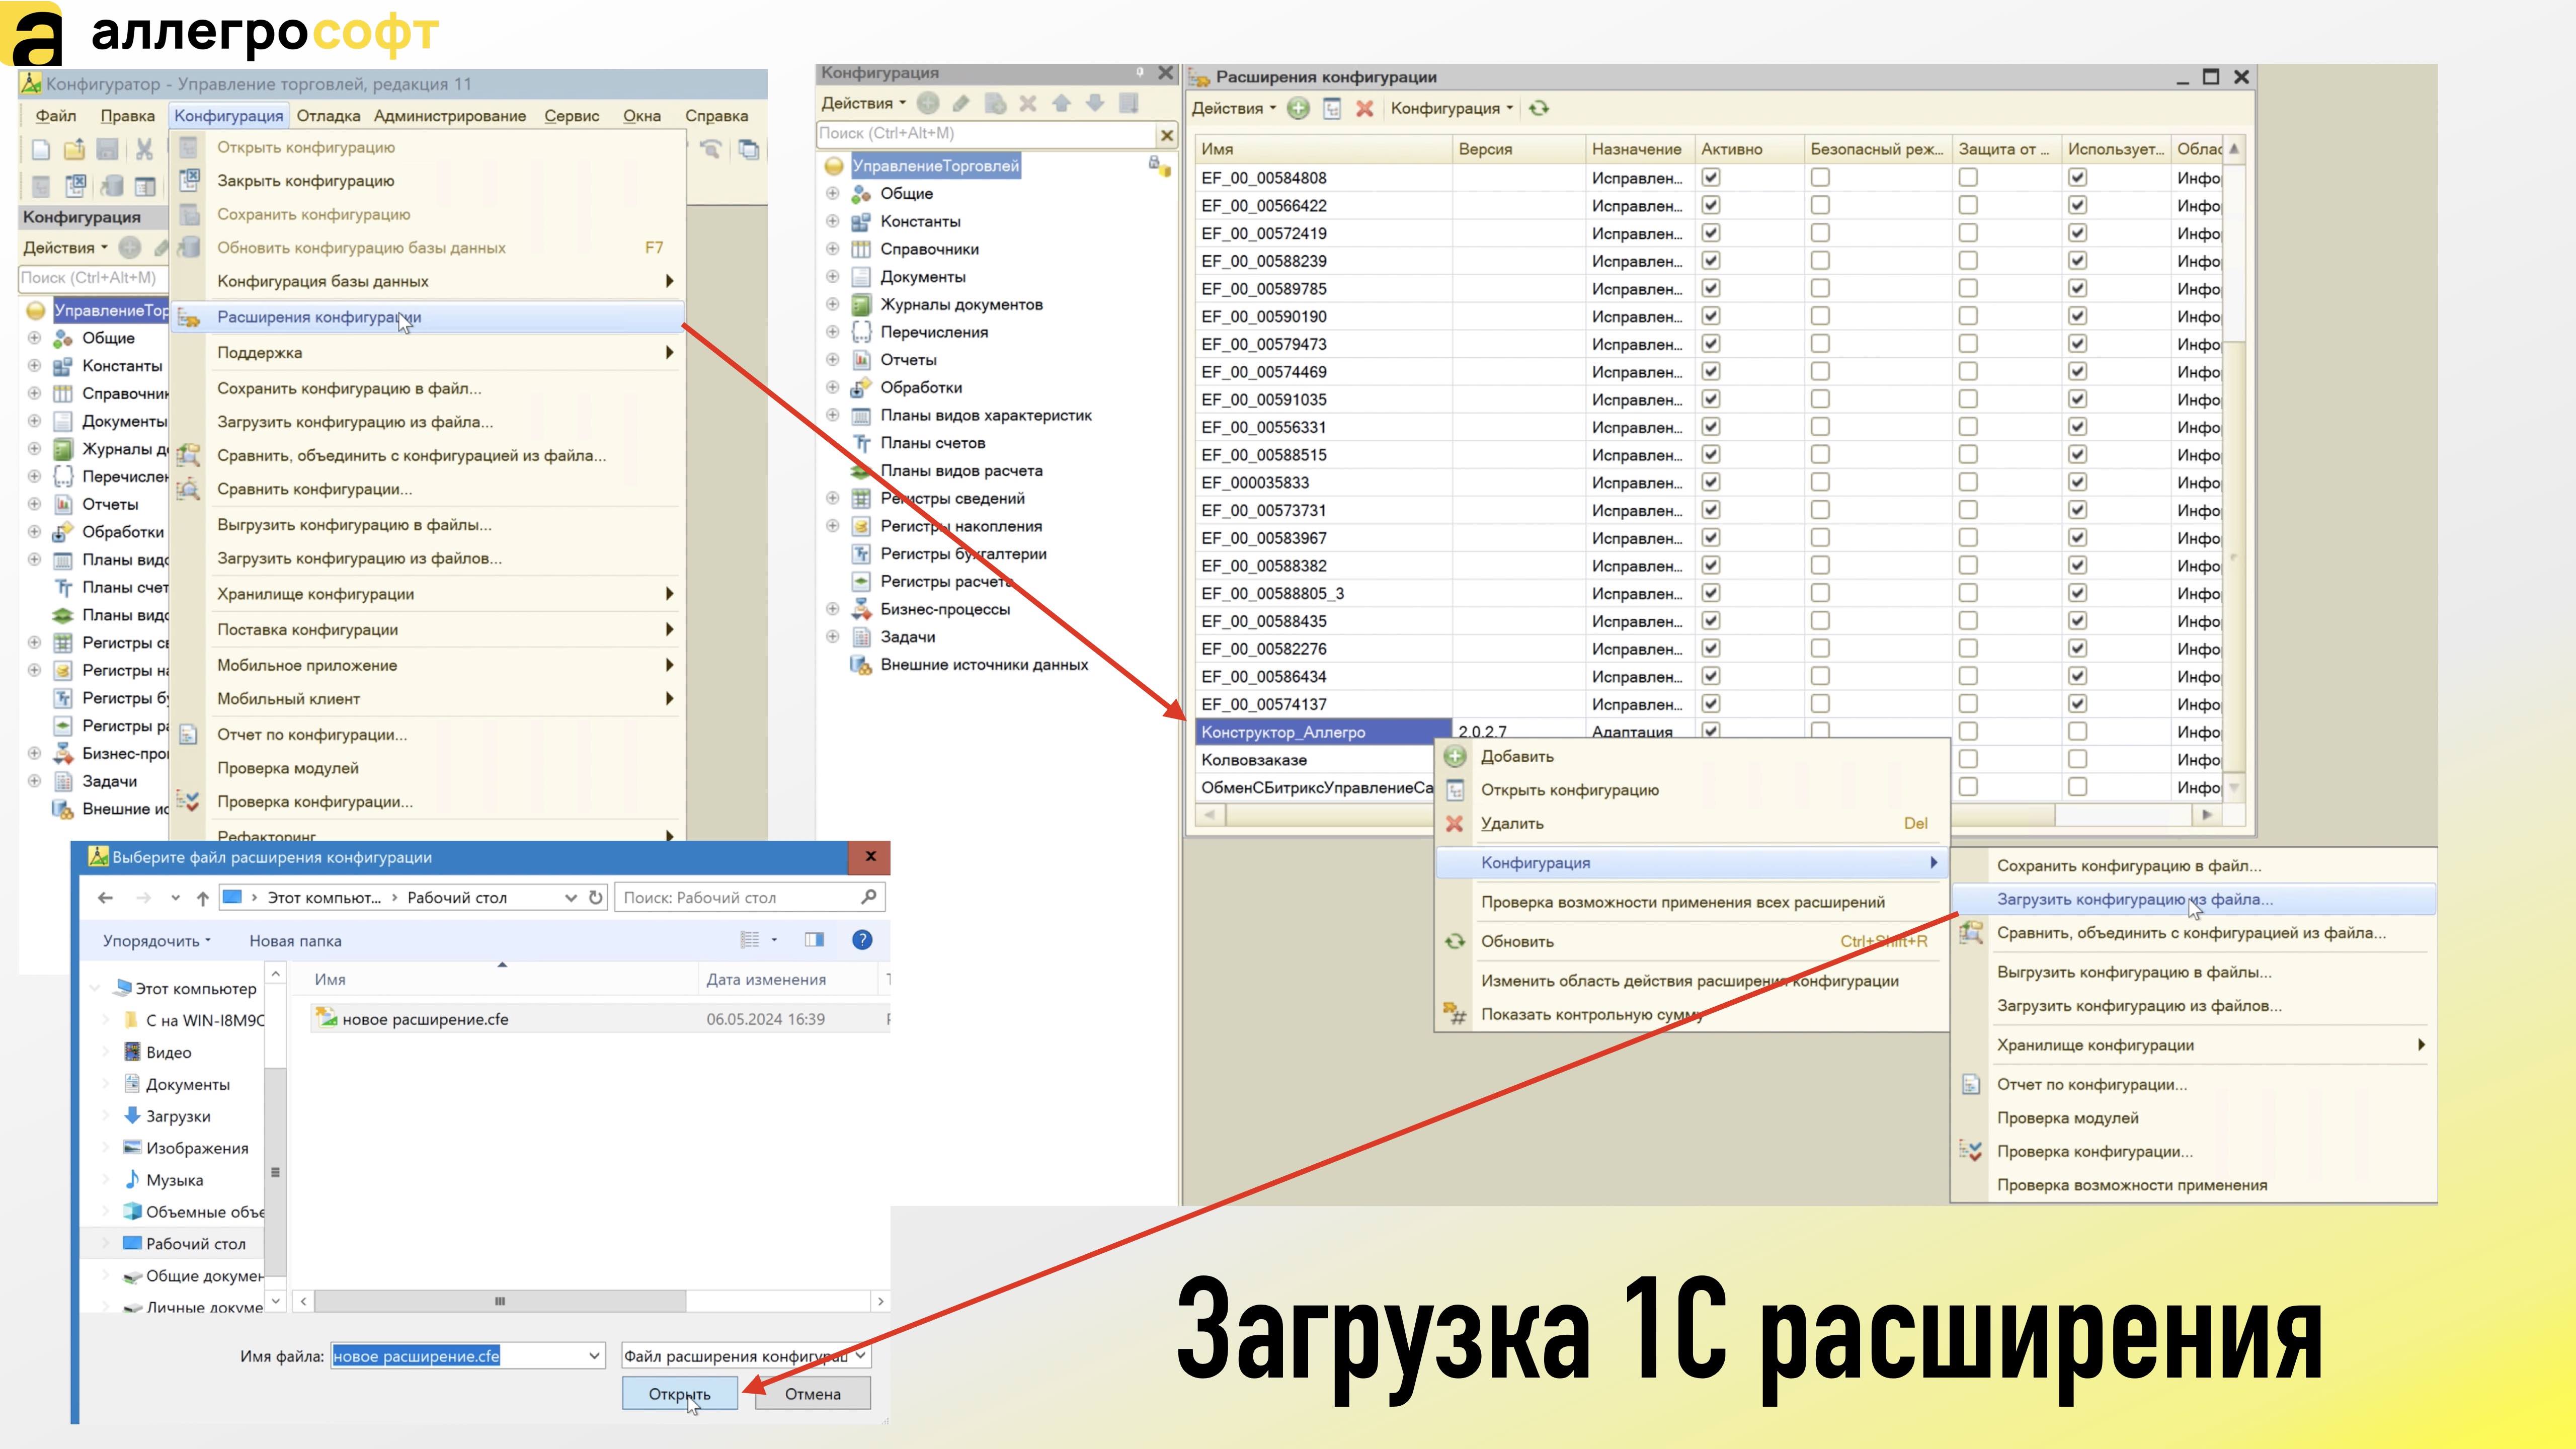Click the red X delete icon in Расширения конфигурации toolbar
This screenshot has width=2576, height=1449.
click(x=1364, y=108)
